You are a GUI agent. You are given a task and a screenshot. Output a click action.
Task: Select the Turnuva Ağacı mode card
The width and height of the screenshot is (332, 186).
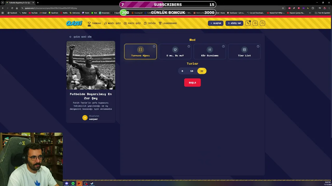coord(140,51)
